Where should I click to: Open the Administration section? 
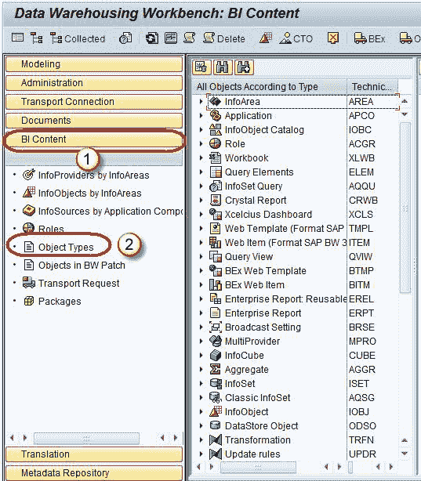94,83
